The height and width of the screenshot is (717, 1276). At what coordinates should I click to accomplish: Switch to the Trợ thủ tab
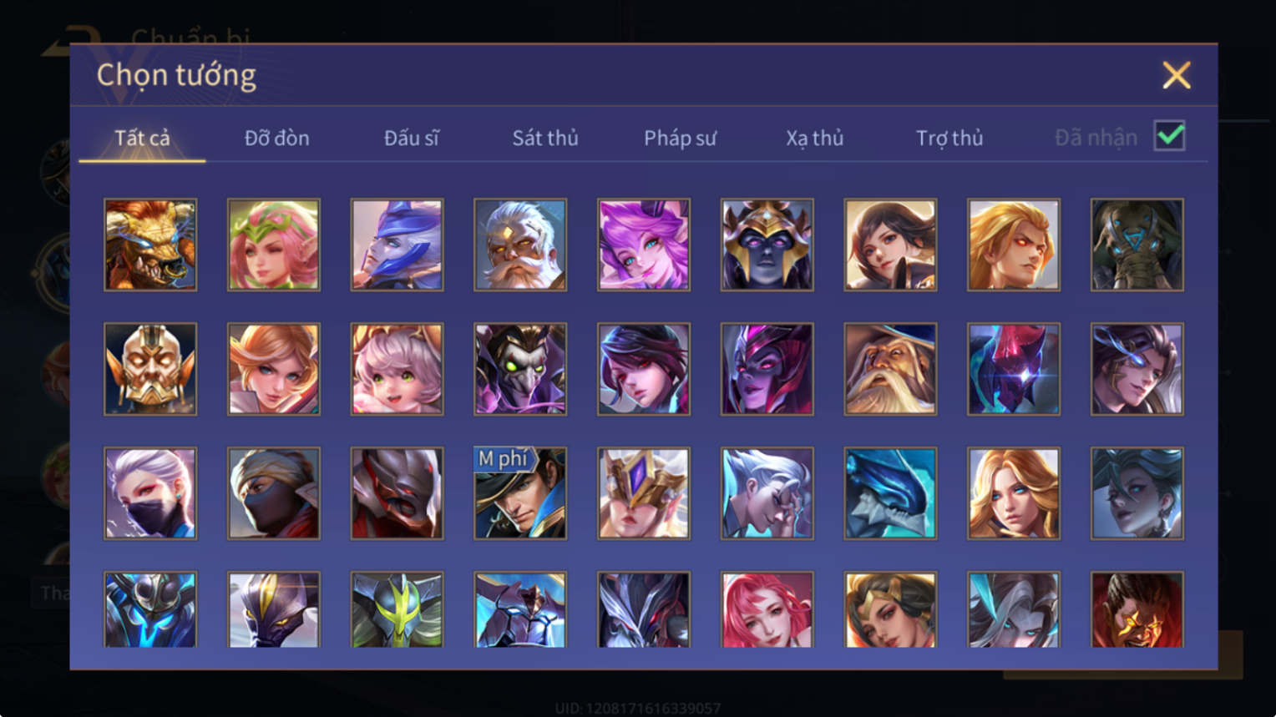pos(949,138)
